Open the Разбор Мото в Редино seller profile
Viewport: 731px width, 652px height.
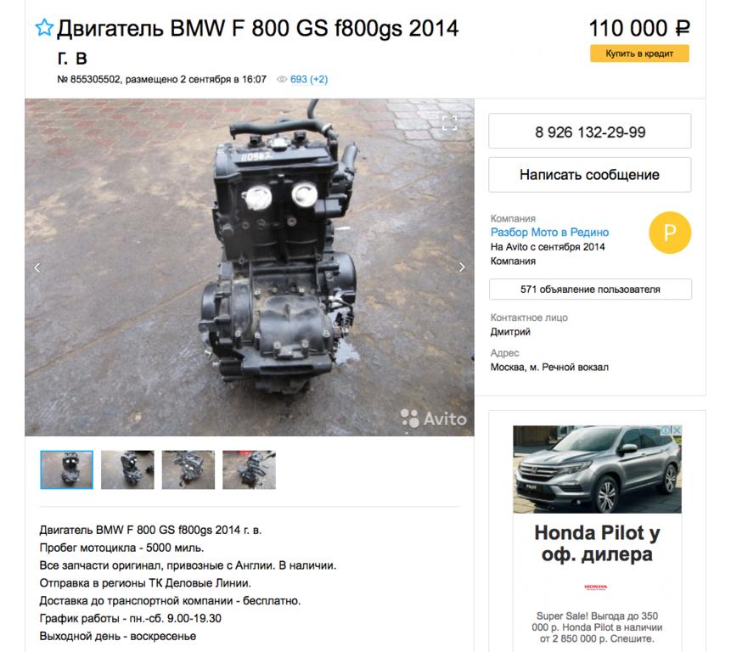(x=549, y=232)
